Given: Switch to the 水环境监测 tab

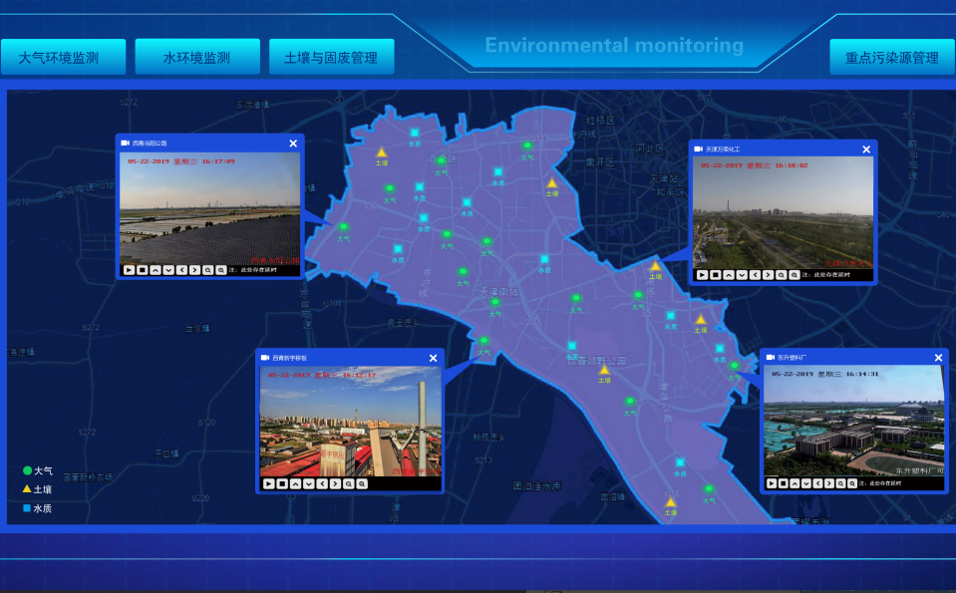Looking at the screenshot, I should point(197,58).
